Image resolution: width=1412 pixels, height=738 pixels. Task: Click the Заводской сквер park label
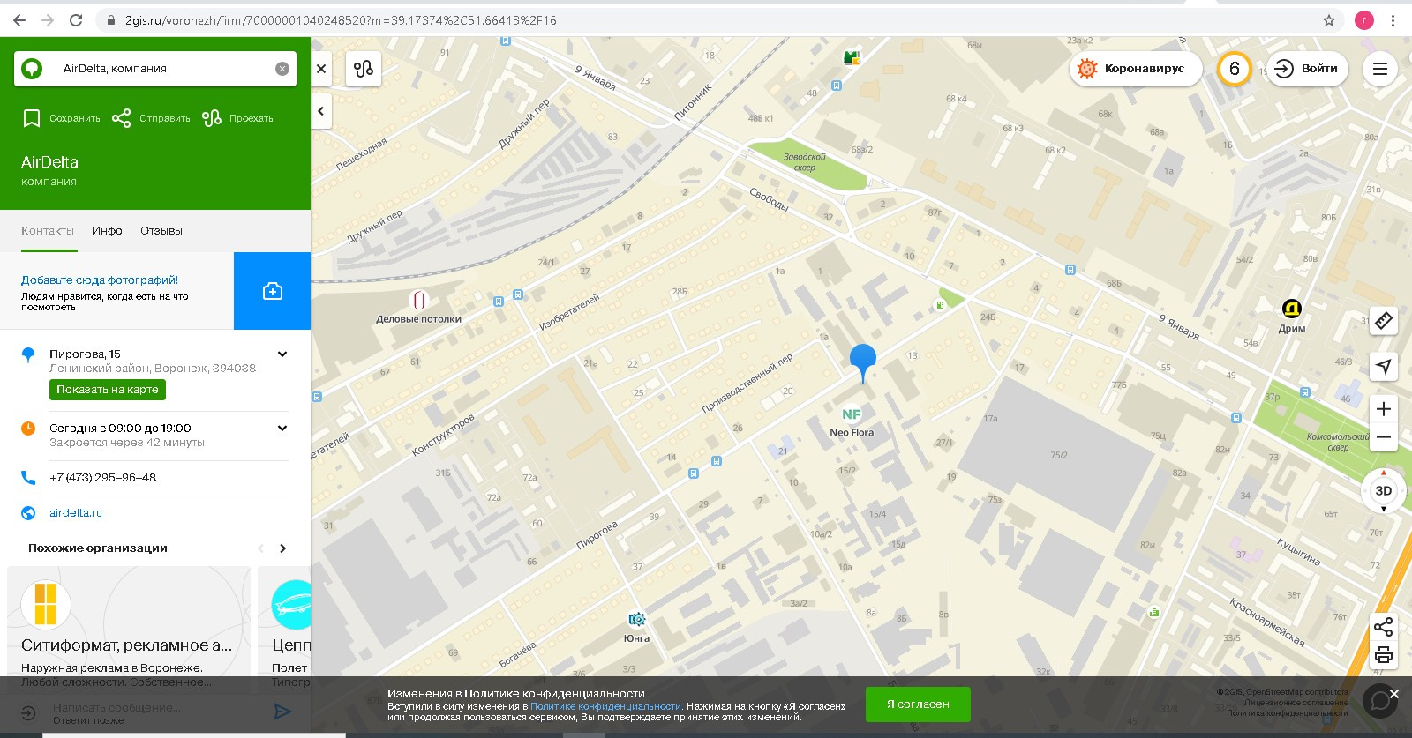coord(805,162)
